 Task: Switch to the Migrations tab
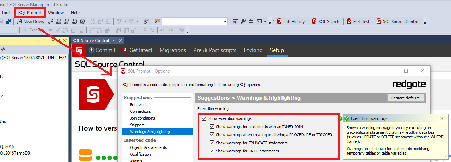coord(173,50)
